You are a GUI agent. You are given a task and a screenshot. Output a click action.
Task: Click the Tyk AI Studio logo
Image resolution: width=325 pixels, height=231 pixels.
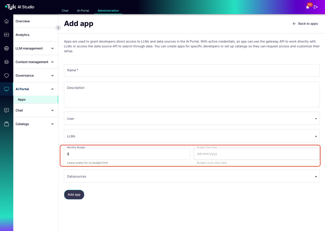pyautogui.click(x=19, y=7)
